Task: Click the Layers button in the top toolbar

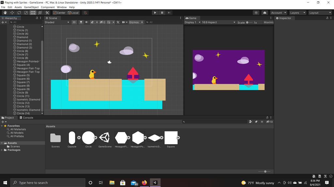Action: [x=297, y=13]
